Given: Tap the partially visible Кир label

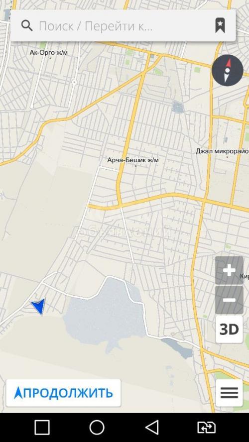Looking at the screenshot, I should tap(245, 276).
